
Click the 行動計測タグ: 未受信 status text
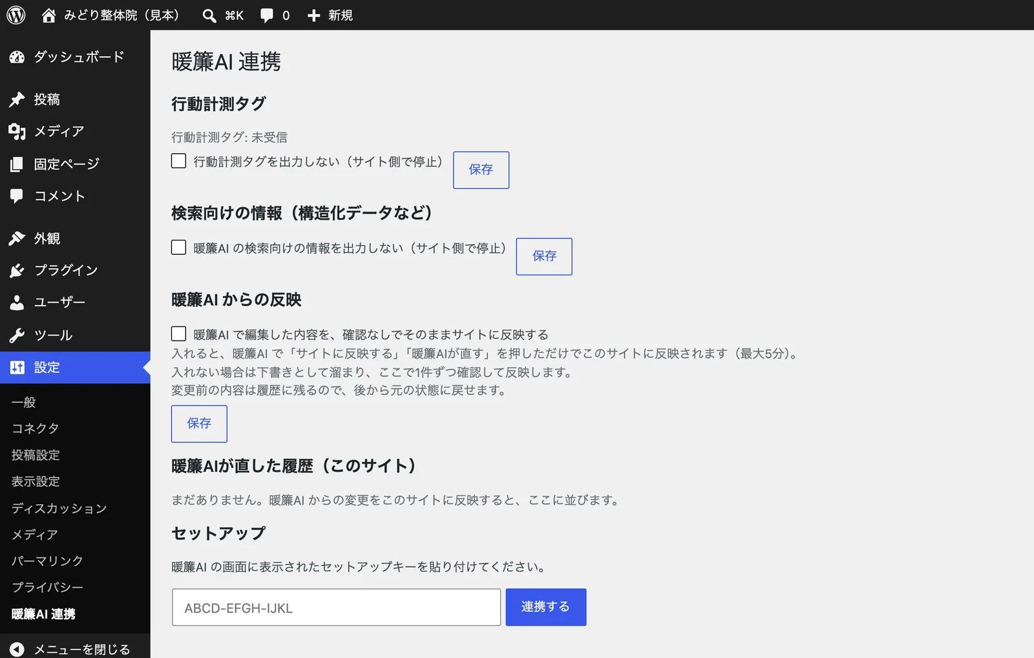coord(229,137)
